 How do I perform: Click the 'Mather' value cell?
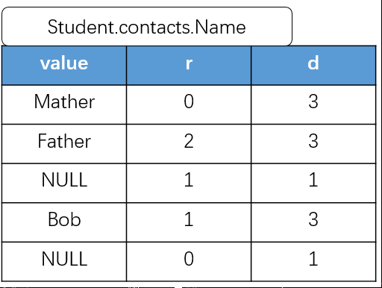click(x=64, y=104)
